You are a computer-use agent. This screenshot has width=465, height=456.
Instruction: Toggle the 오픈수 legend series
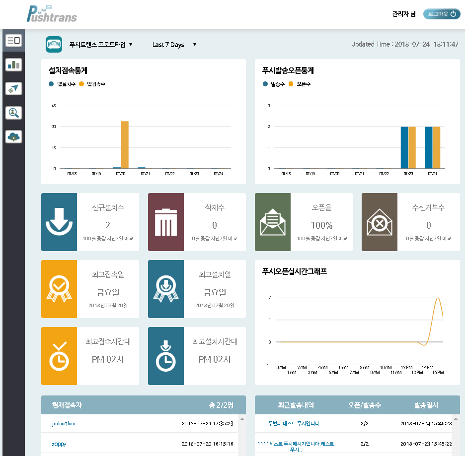300,84
